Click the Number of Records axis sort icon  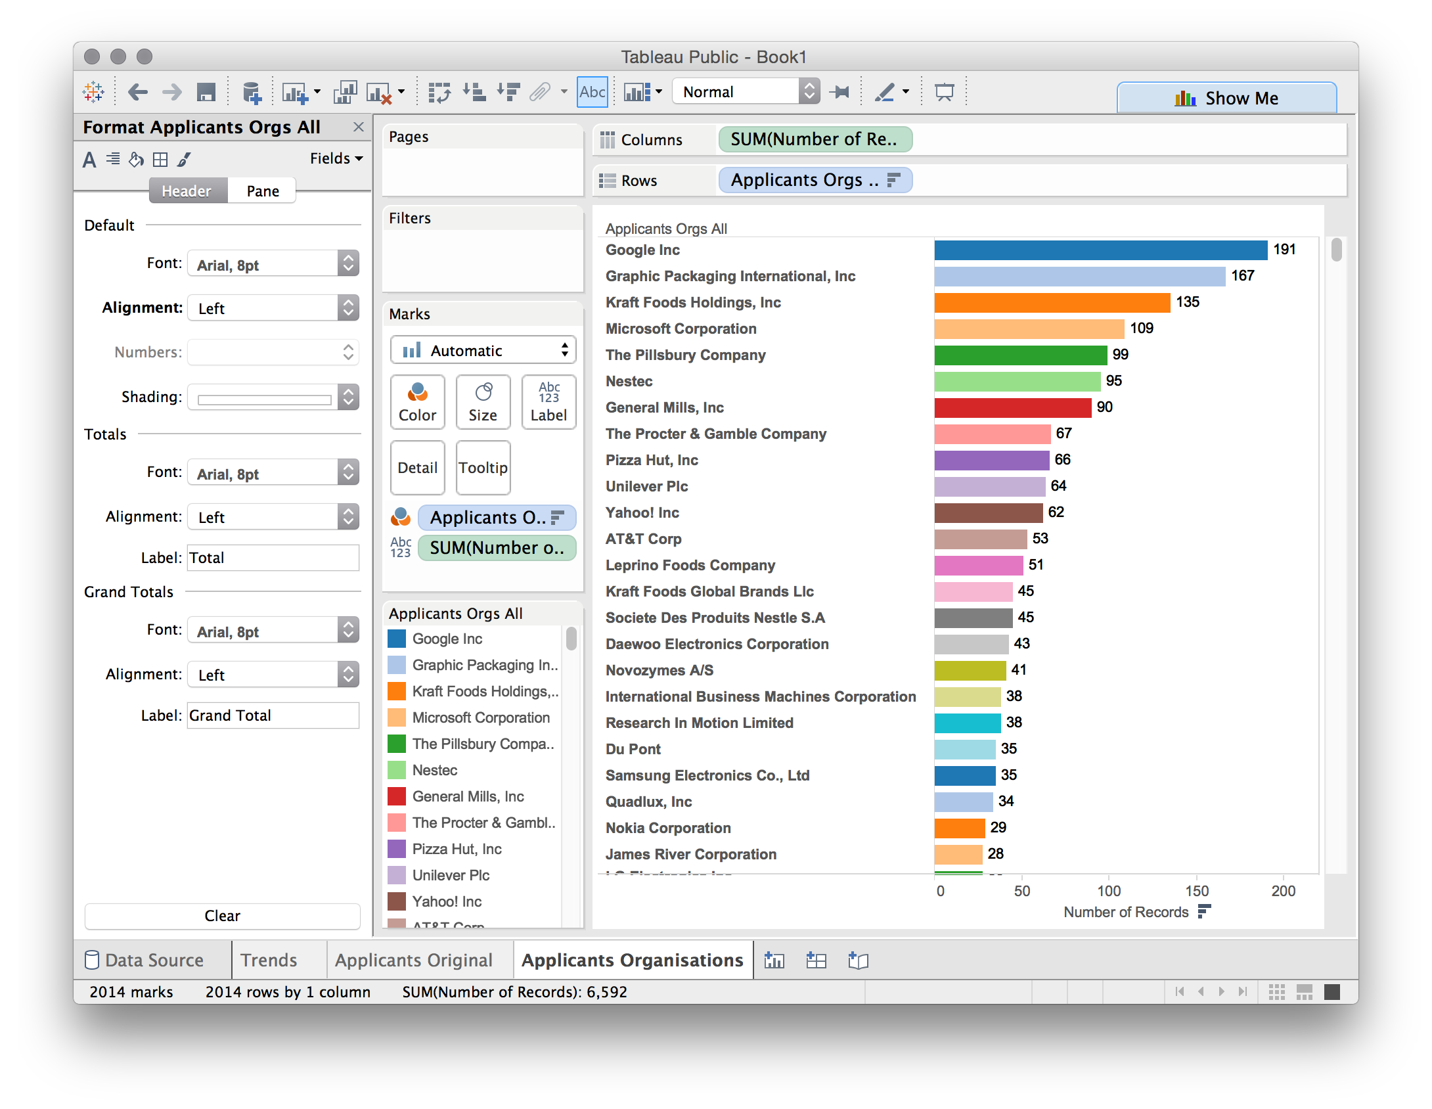click(x=1204, y=912)
